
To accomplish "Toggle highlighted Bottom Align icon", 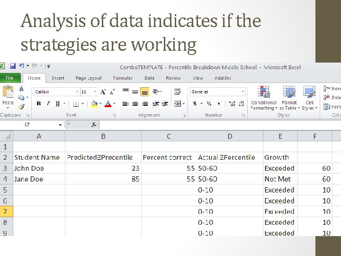I will pyautogui.click(x=144, y=92).
